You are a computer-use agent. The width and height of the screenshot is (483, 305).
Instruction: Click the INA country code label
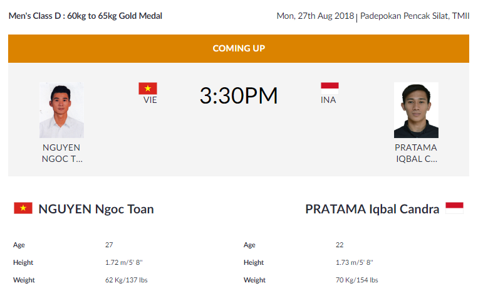[328, 100]
